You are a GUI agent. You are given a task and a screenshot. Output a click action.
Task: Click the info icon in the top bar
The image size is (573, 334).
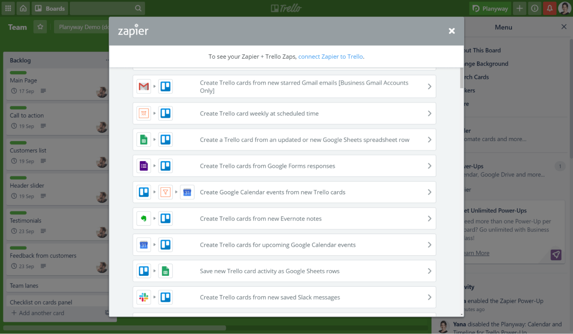[x=534, y=8]
